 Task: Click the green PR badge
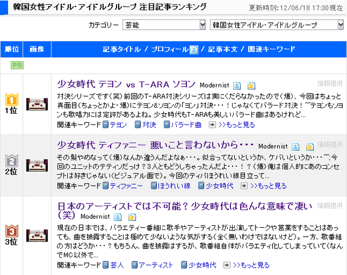[x=17, y=65]
